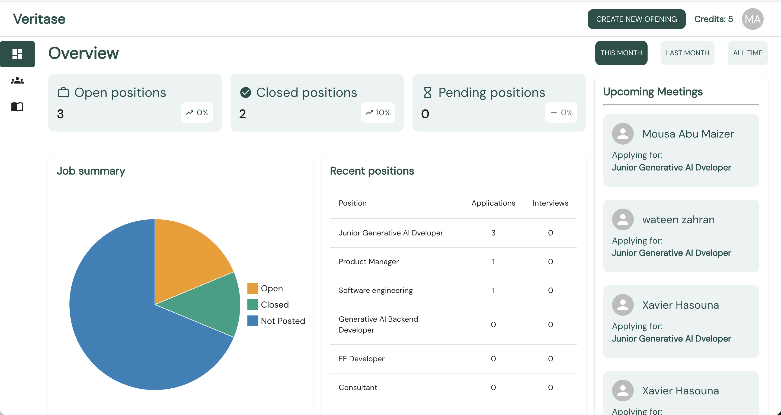The width and height of the screenshot is (781, 415).
Task: Click Mousa Abu Maizer's avatar icon
Action: (x=623, y=134)
